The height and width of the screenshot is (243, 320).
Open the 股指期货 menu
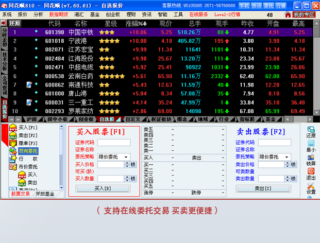coord(59,14)
